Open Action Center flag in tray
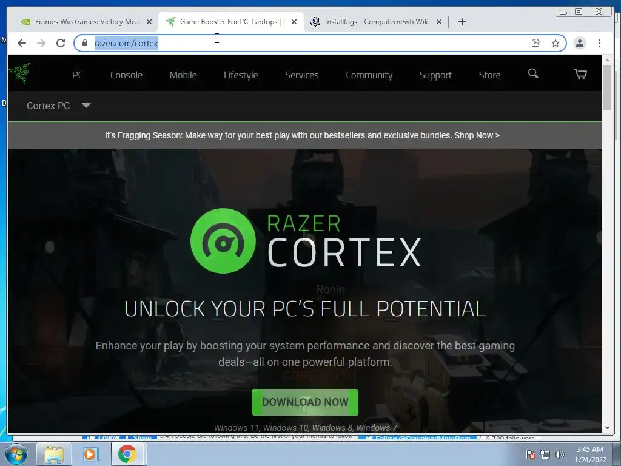The image size is (621, 466). tap(531, 454)
